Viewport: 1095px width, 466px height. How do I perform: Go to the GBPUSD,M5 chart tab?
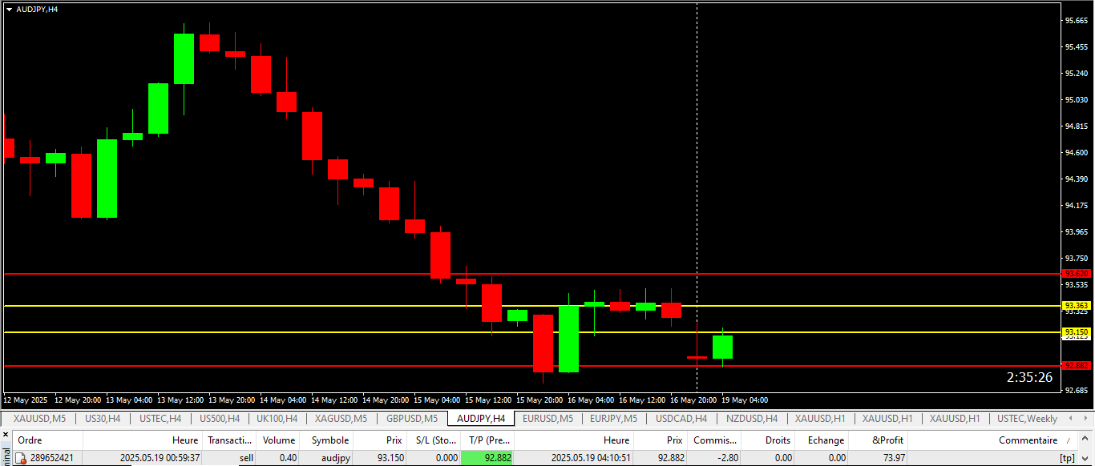click(x=412, y=419)
